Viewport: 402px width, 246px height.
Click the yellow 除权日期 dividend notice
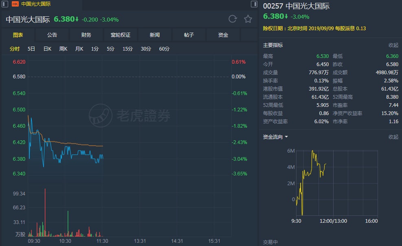(314, 29)
